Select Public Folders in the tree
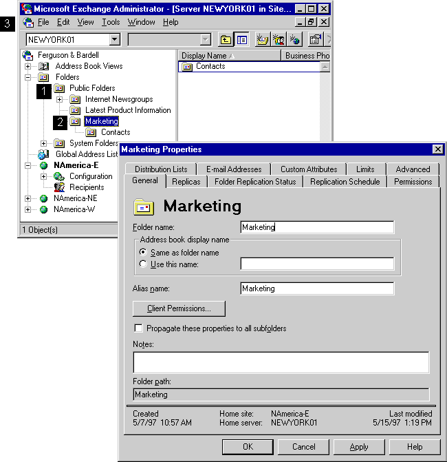Image resolution: width=447 pixels, height=462 pixels. pyautogui.click(x=92, y=88)
